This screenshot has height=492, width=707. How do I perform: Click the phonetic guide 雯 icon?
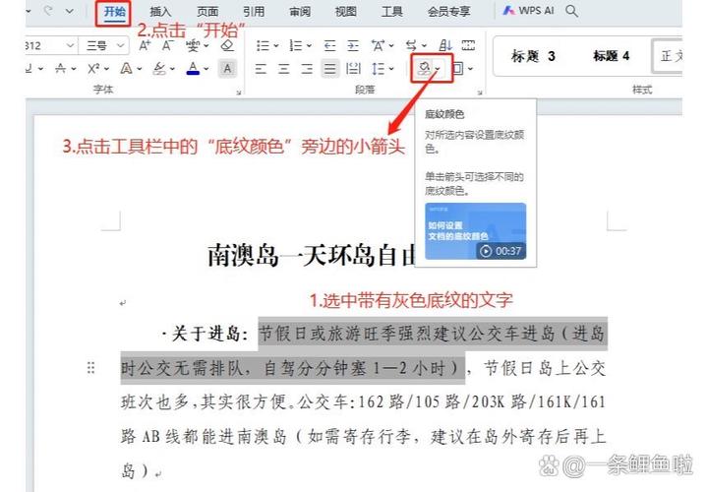click(x=193, y=45)
